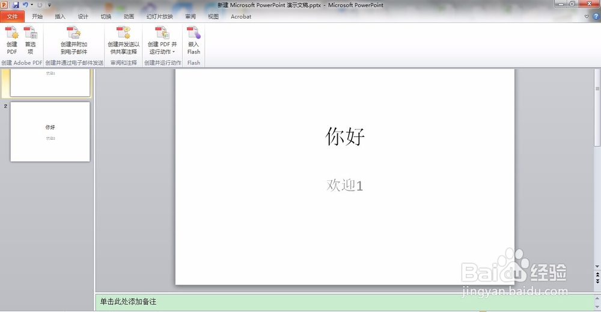Click the 创建 PDF button in the ribbon
The height and width of the screenshot is (312, 601).
12,40
